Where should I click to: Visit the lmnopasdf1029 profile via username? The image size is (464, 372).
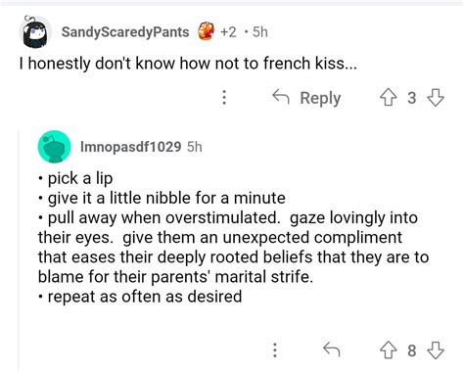click(131, 147)
